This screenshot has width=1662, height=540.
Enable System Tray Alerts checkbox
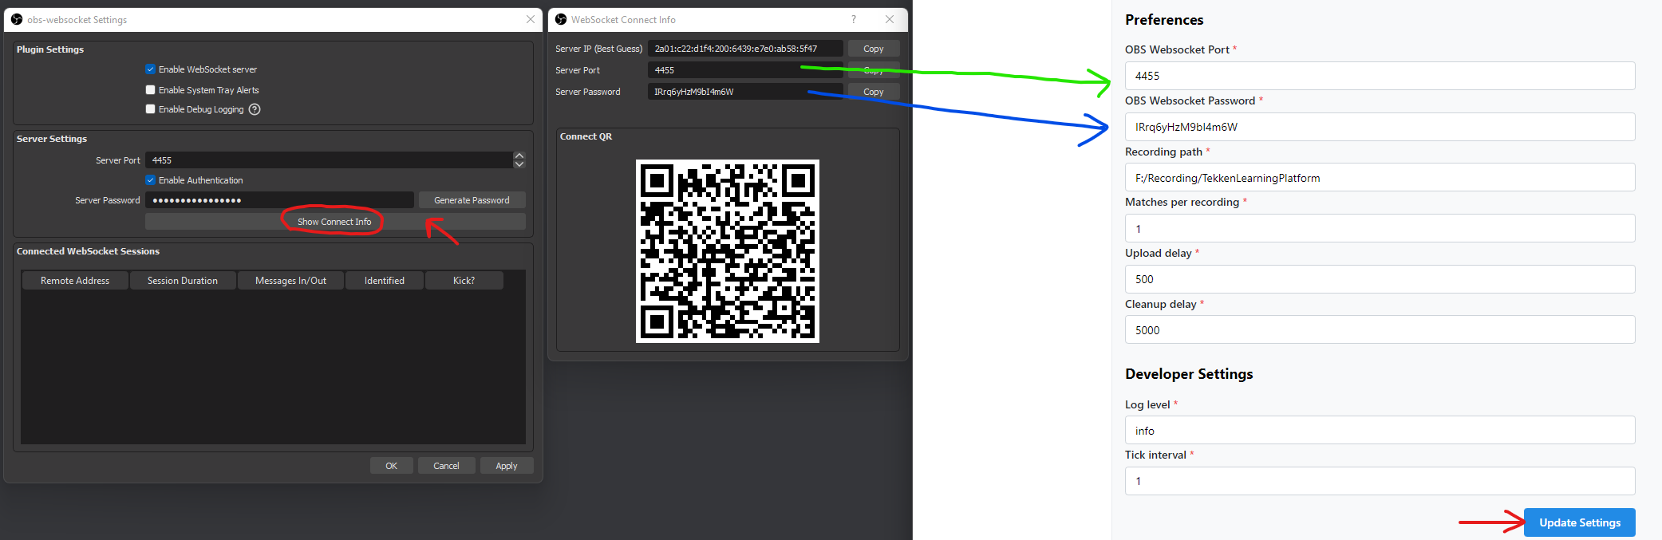pyautogui.click(x=150, y=90)
